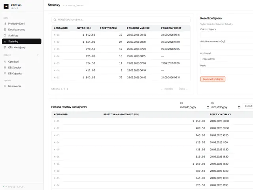Focus the Hľadať číslo kontajnera search field
This screenshot has width=253, height=190.
pyautogui.click(x=121, y=19)
